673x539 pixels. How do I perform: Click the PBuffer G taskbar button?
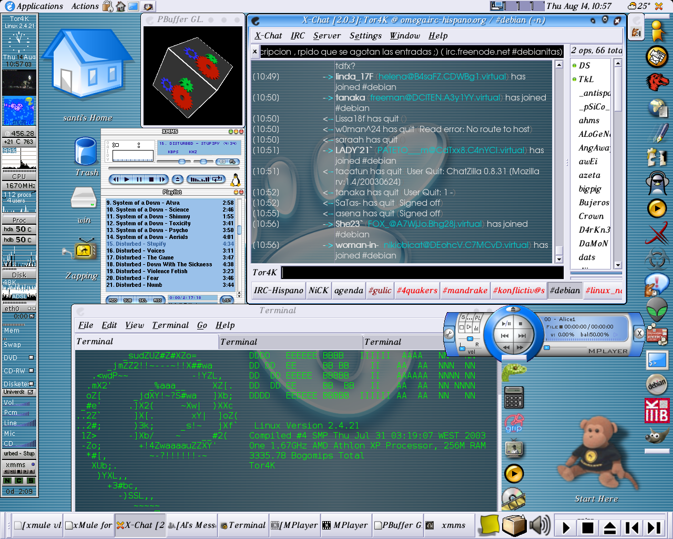pyautogui.click(x=398, y=525)
